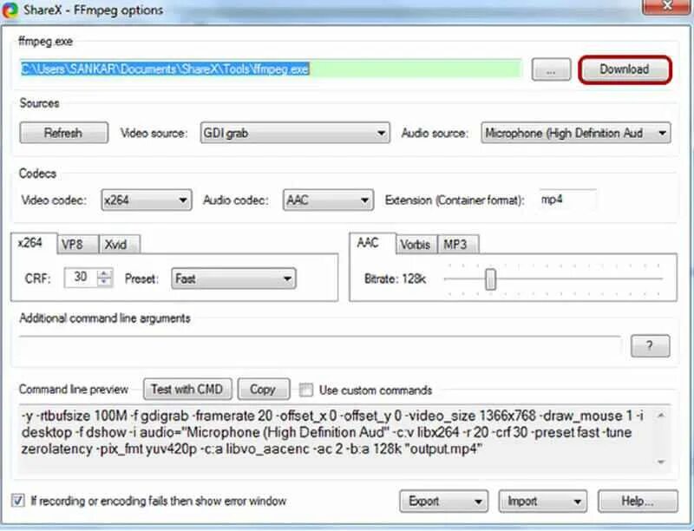Click the ffmpeg.exe path text field
Screen dimensions: 694x531
point(271,69)
